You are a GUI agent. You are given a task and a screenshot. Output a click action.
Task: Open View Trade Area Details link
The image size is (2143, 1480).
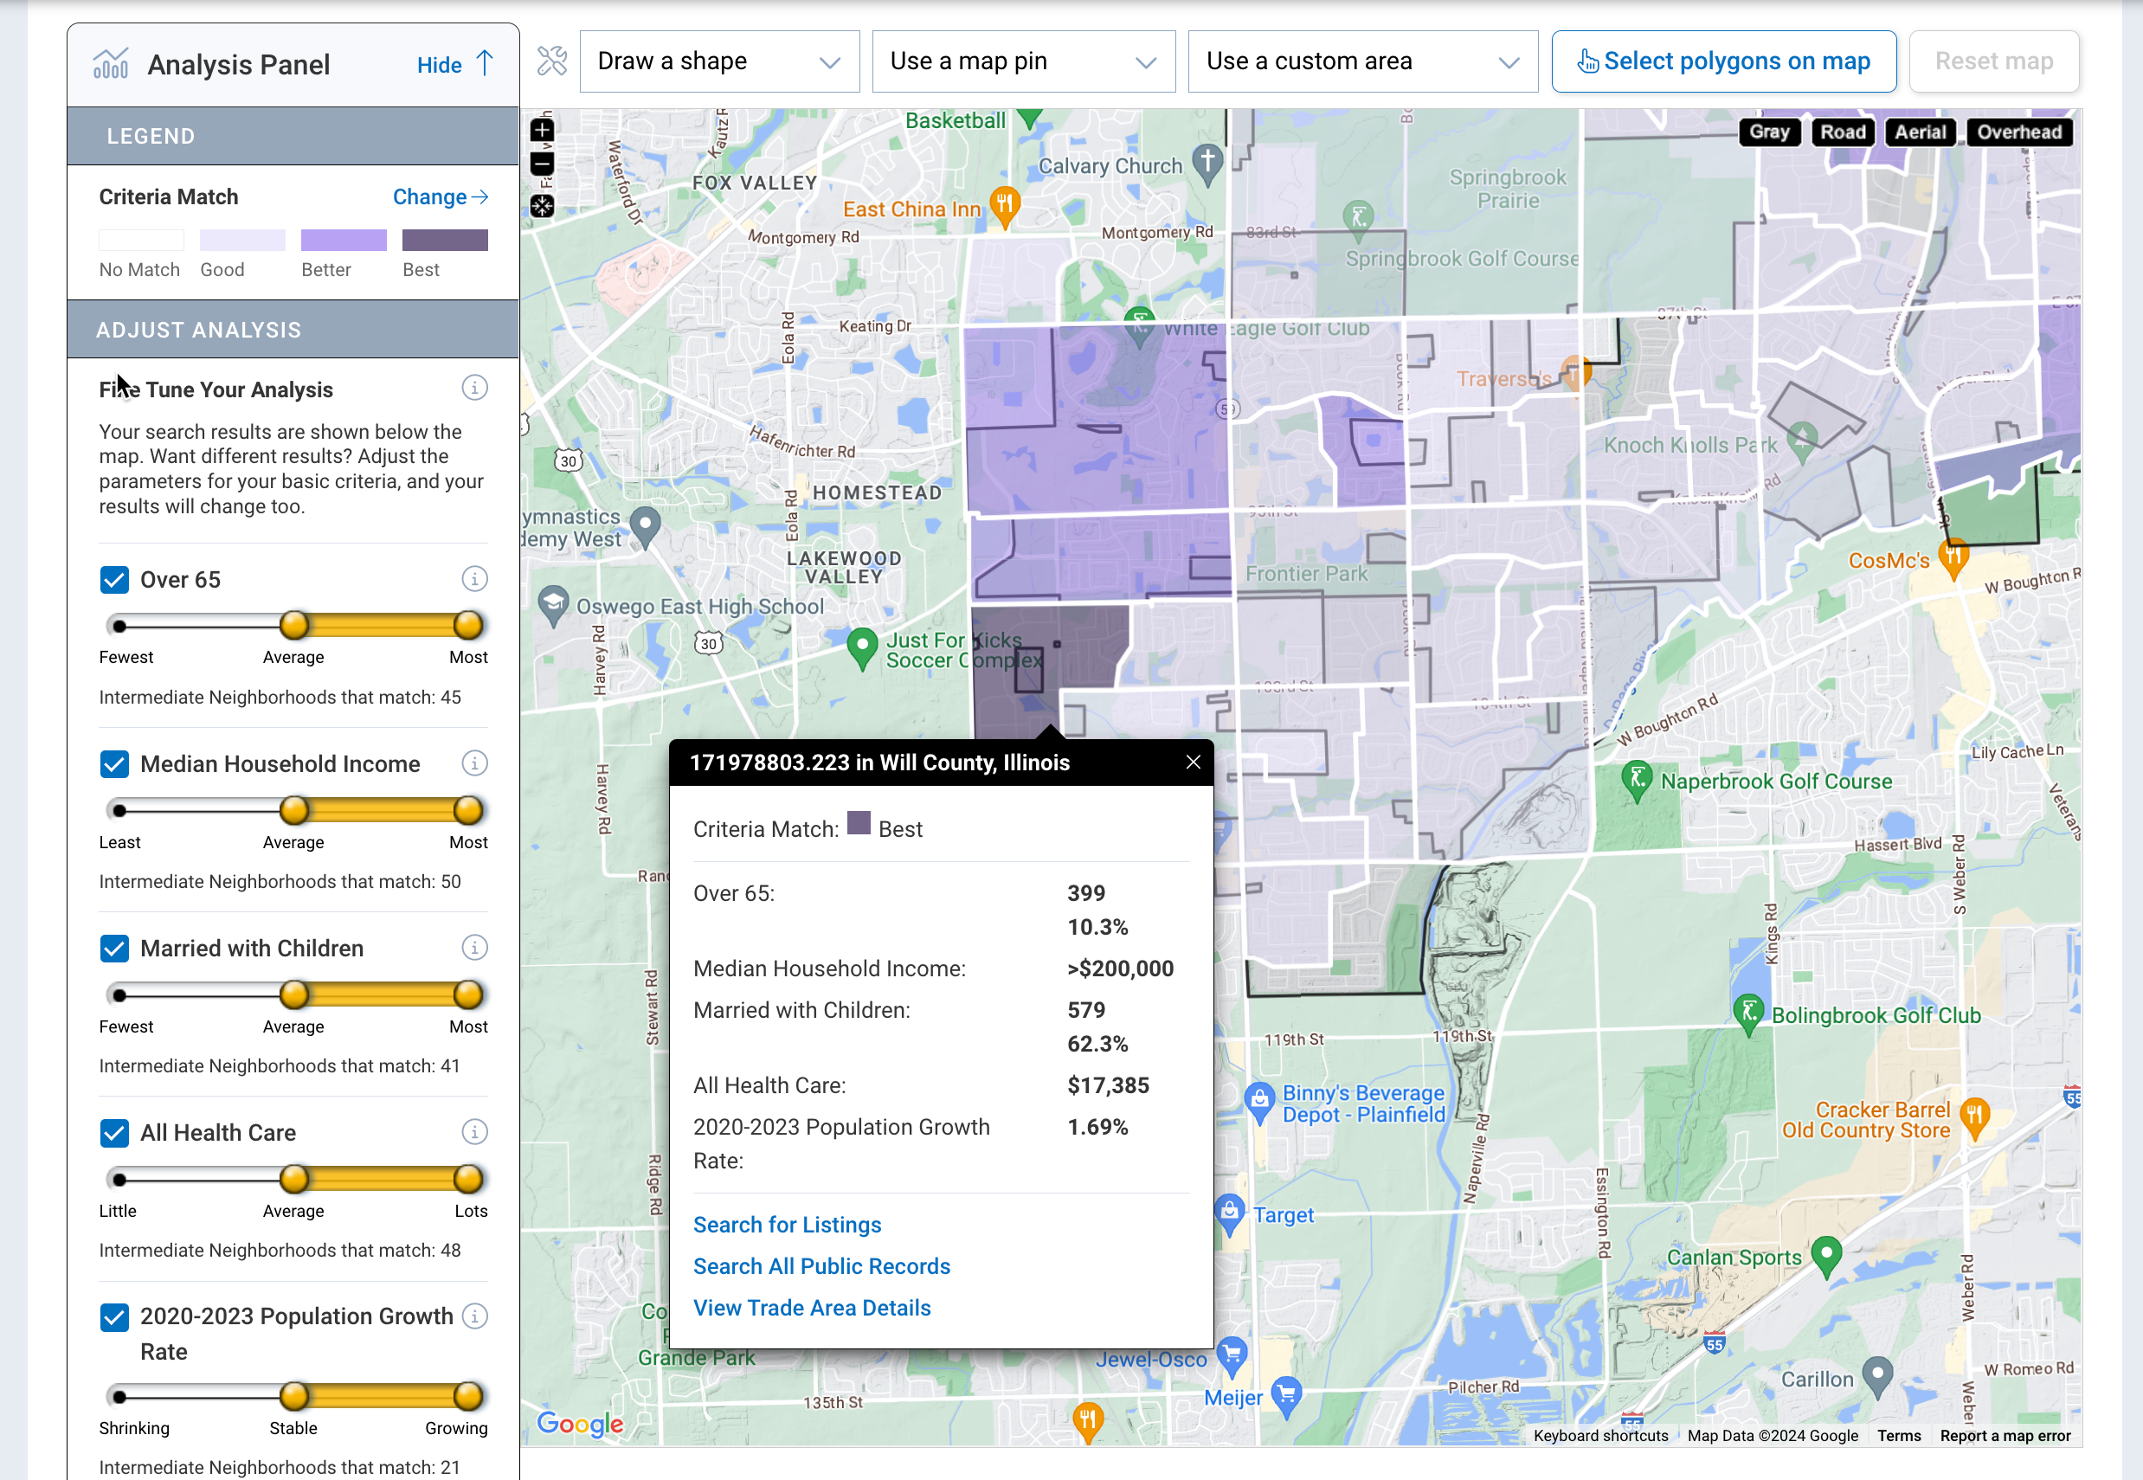tap(811, 1308)
